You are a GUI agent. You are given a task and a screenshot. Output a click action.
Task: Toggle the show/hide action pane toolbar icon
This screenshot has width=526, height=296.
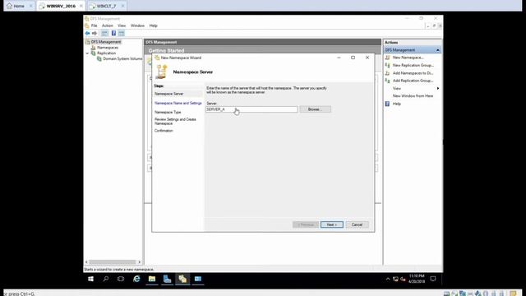pos(122,33)
